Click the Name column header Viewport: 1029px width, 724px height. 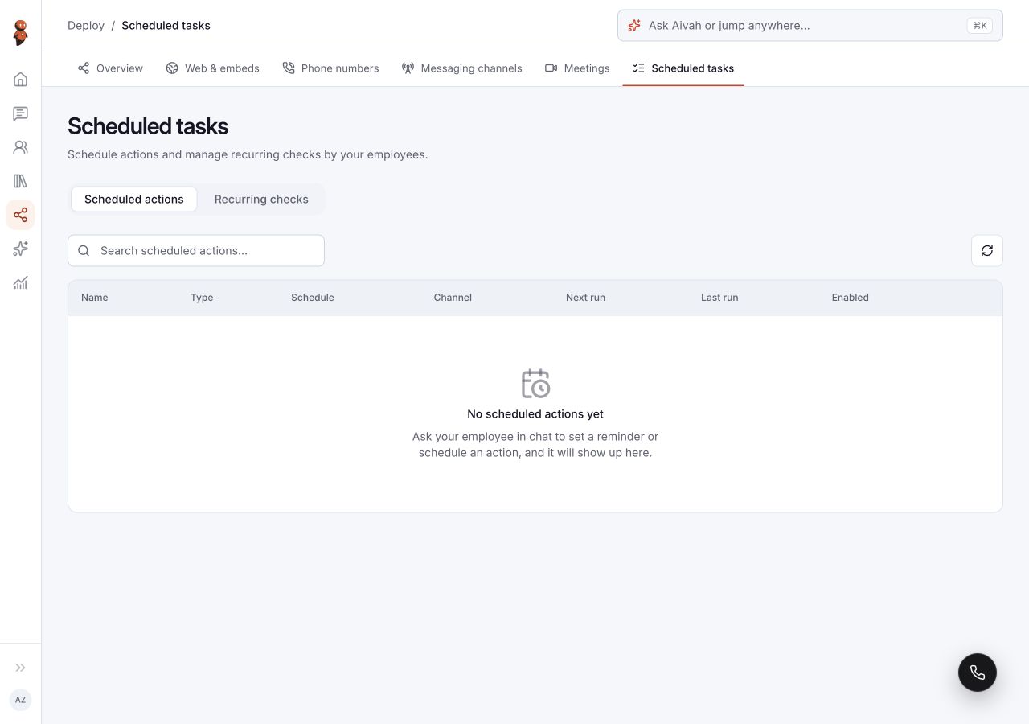pyautogui.click(x=95, y=298)
